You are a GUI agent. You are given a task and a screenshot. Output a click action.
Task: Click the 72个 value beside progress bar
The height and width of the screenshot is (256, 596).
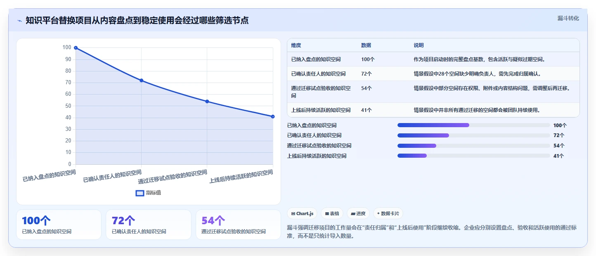click(x=559, y=135)
